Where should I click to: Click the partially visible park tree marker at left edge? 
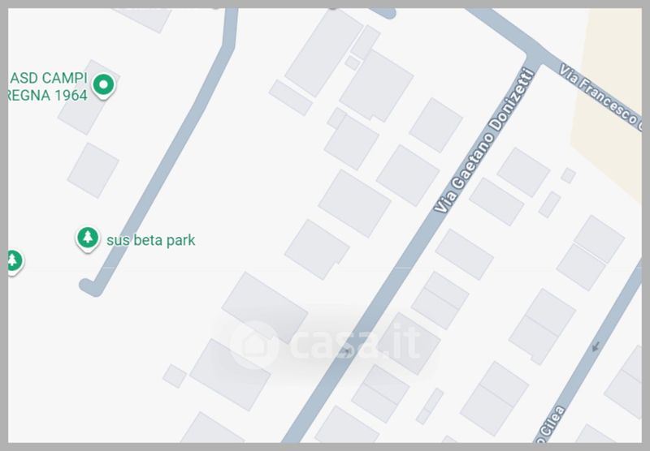(x=15, y=262)
